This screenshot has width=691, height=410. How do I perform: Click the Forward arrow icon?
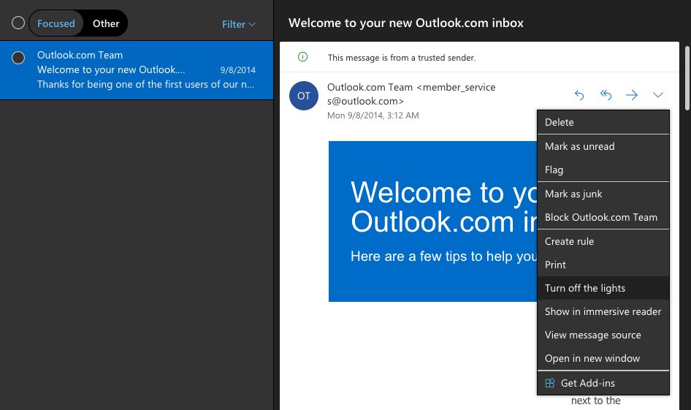tap(632, 95)
